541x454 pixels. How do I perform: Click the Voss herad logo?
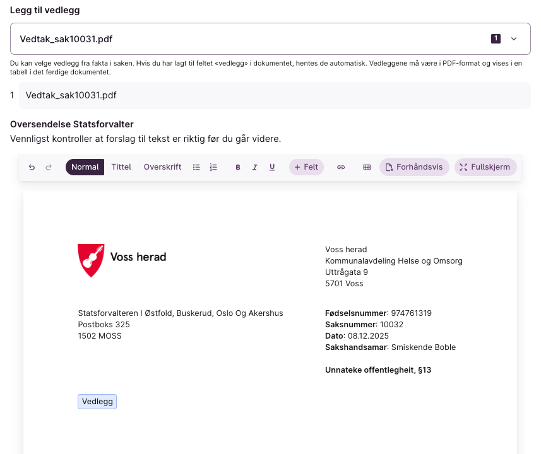point(122,260)
